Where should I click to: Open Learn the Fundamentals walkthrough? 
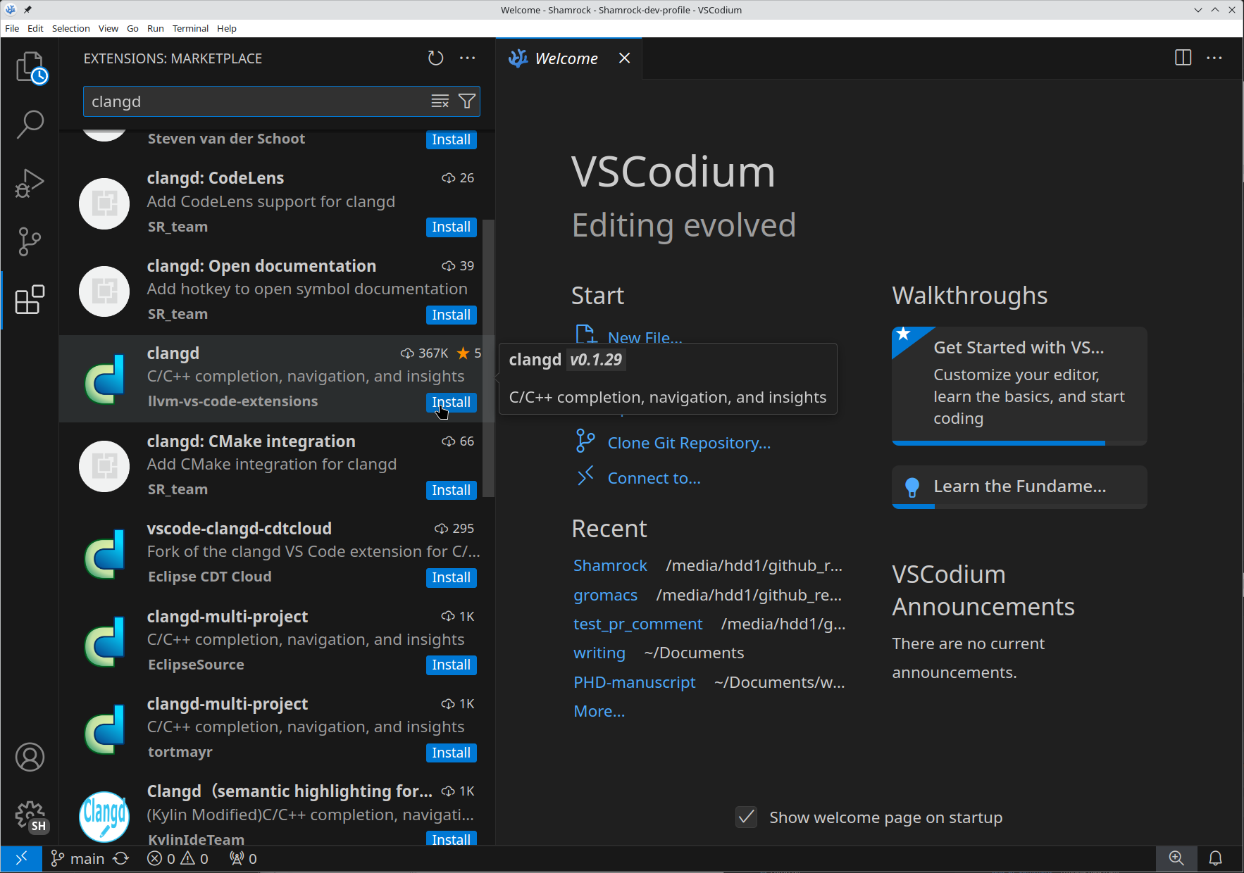pos(1019,486)
